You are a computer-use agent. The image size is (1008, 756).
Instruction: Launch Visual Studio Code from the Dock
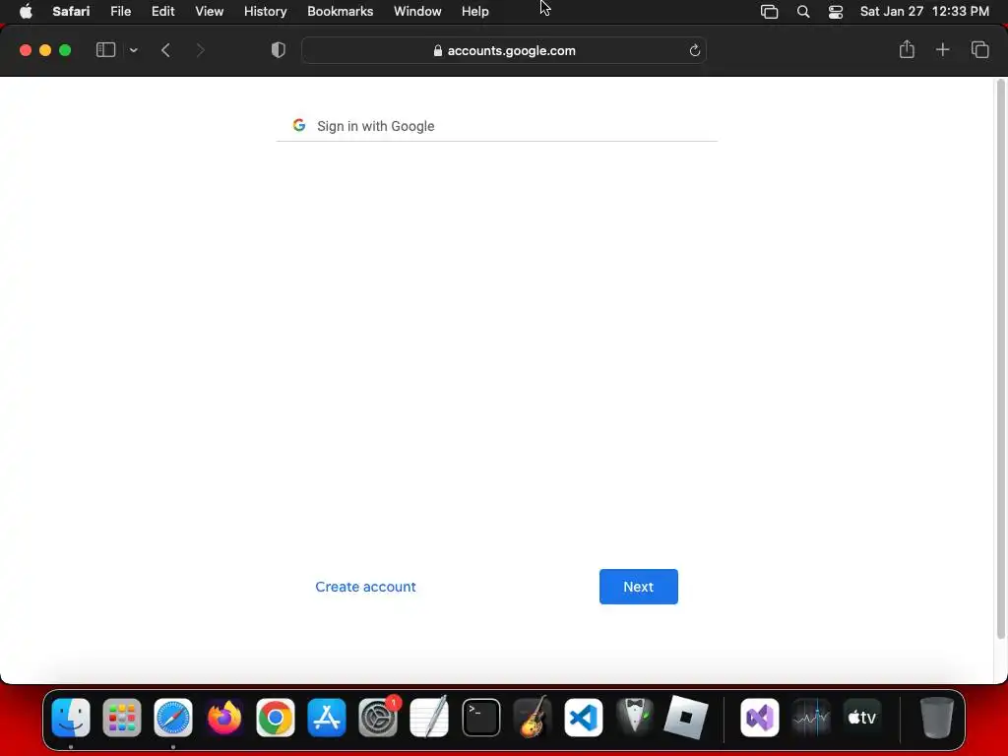pos(584,718)
